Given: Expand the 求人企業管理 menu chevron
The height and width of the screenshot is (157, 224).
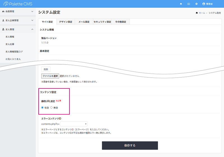Looking at the screenshot, I should [x=32, y=20].
